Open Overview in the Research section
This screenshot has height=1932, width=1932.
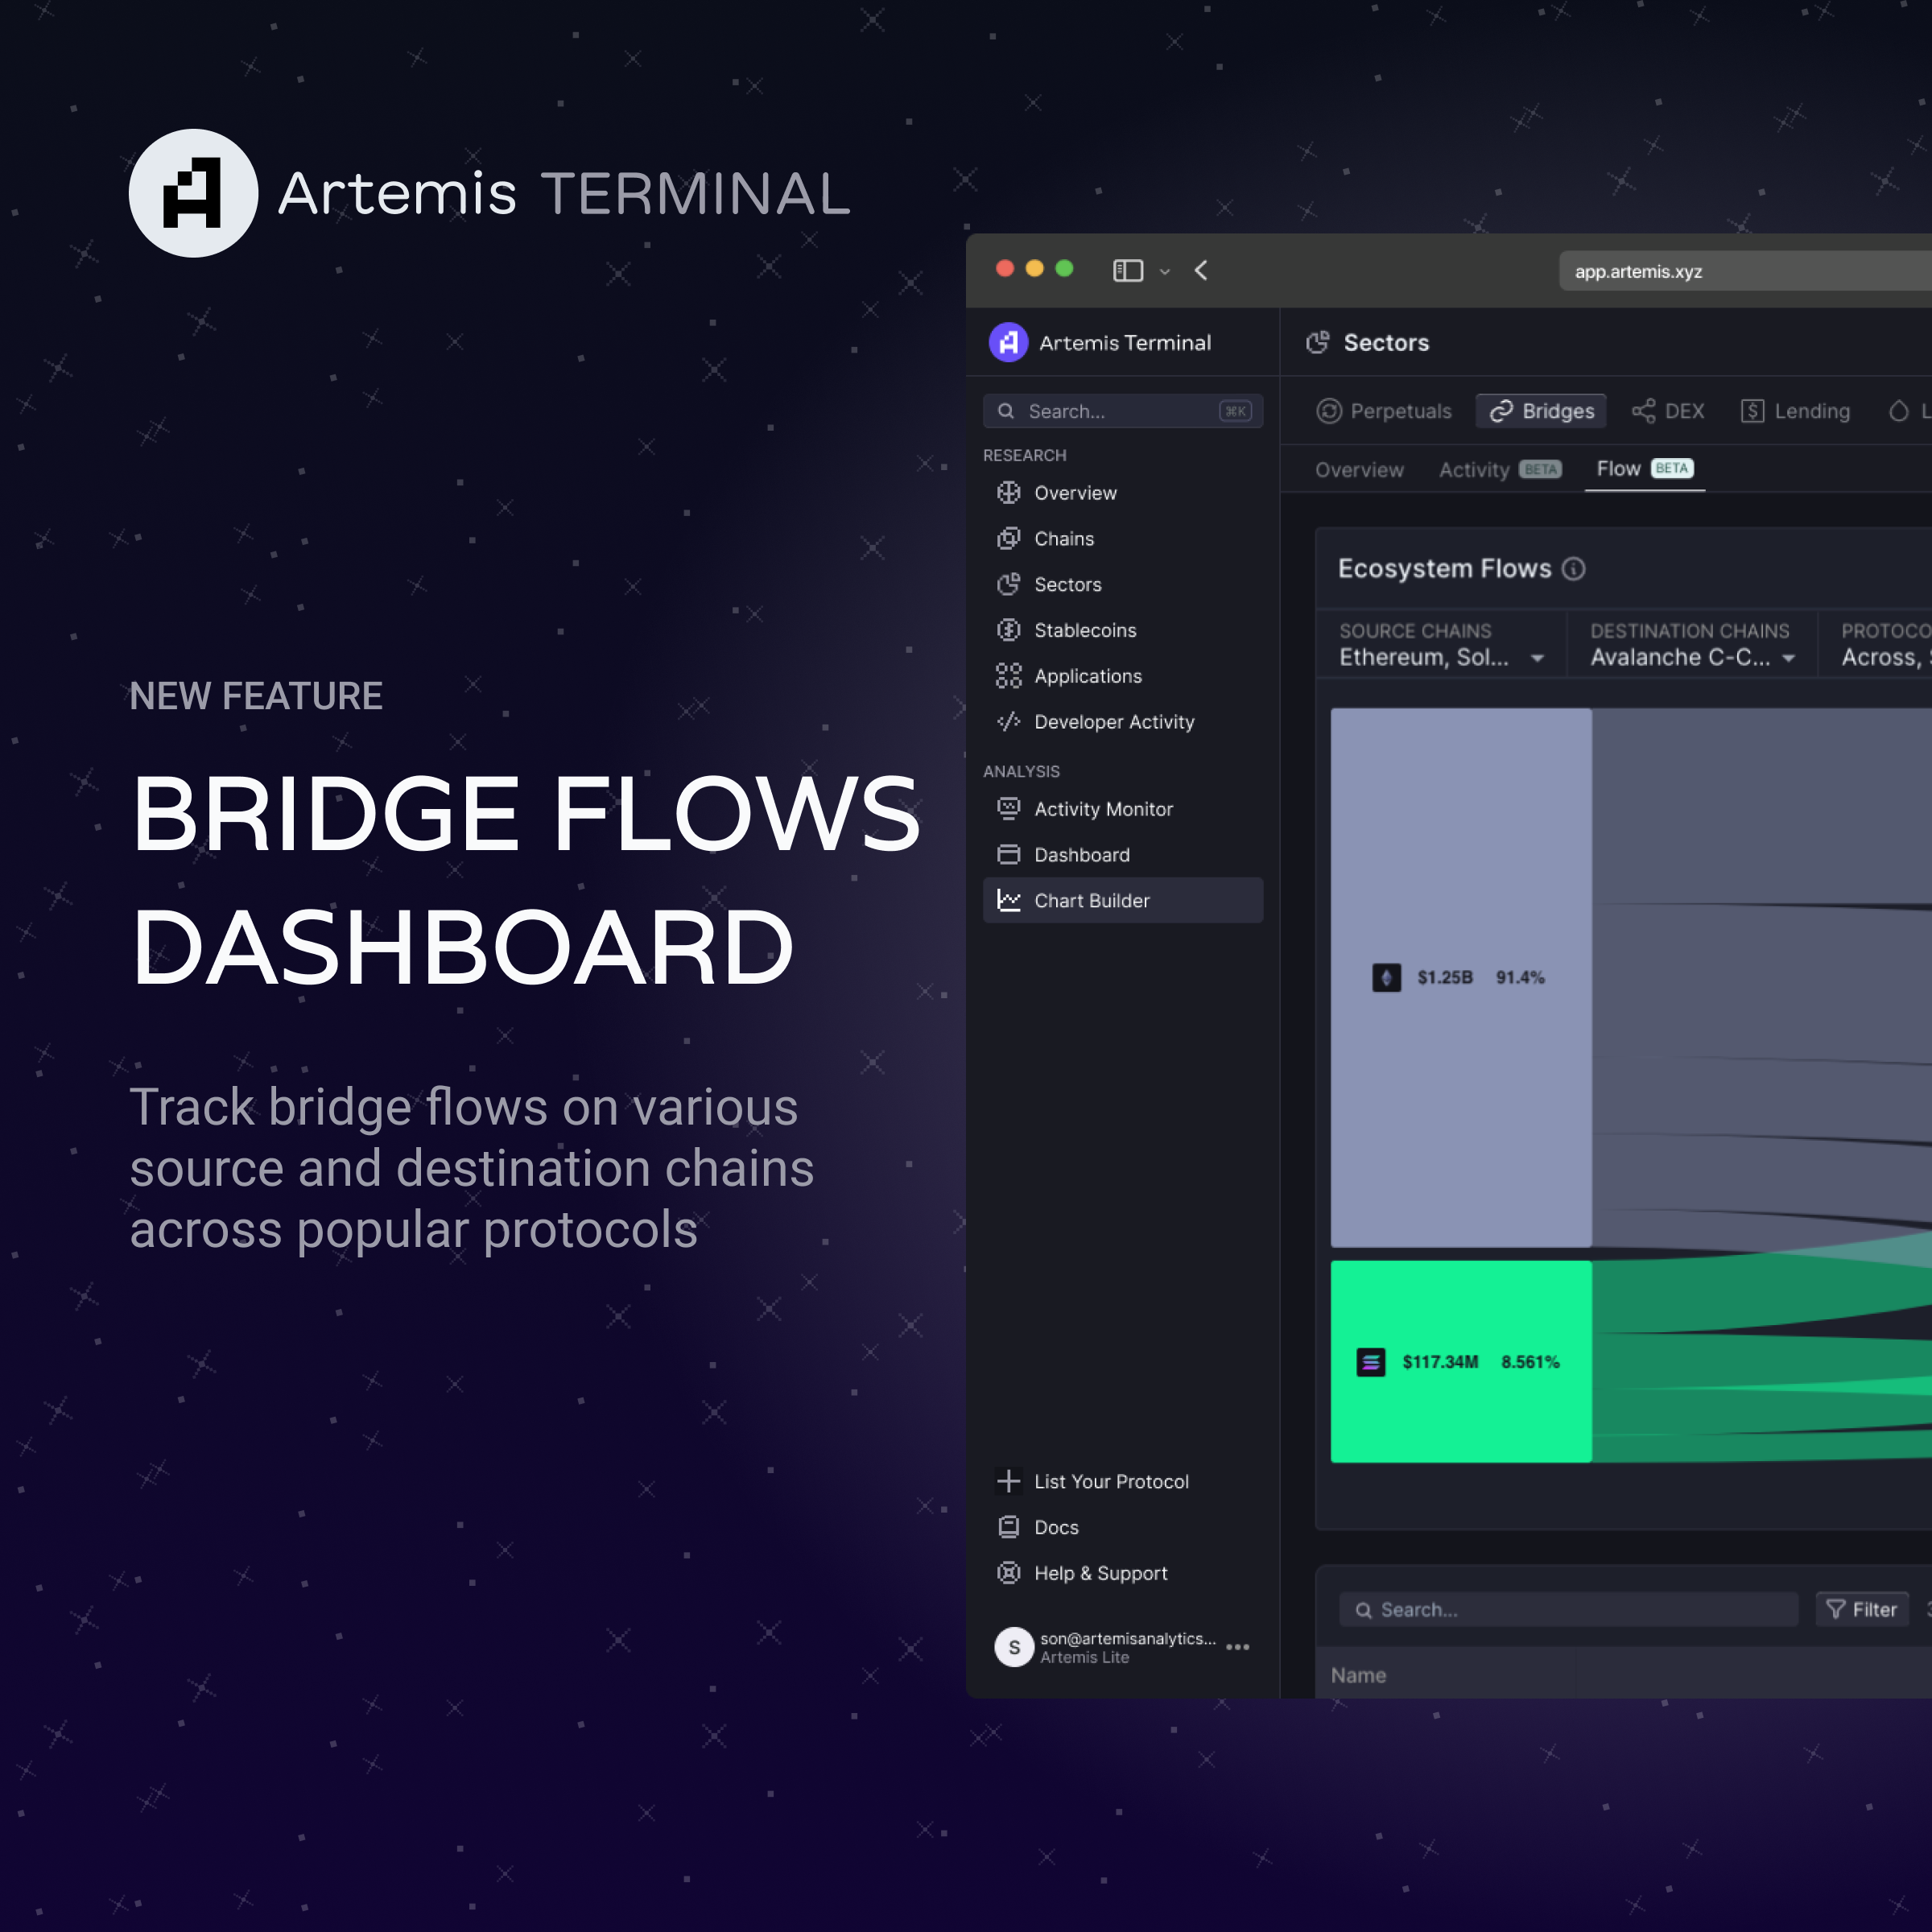(1122, 493)
